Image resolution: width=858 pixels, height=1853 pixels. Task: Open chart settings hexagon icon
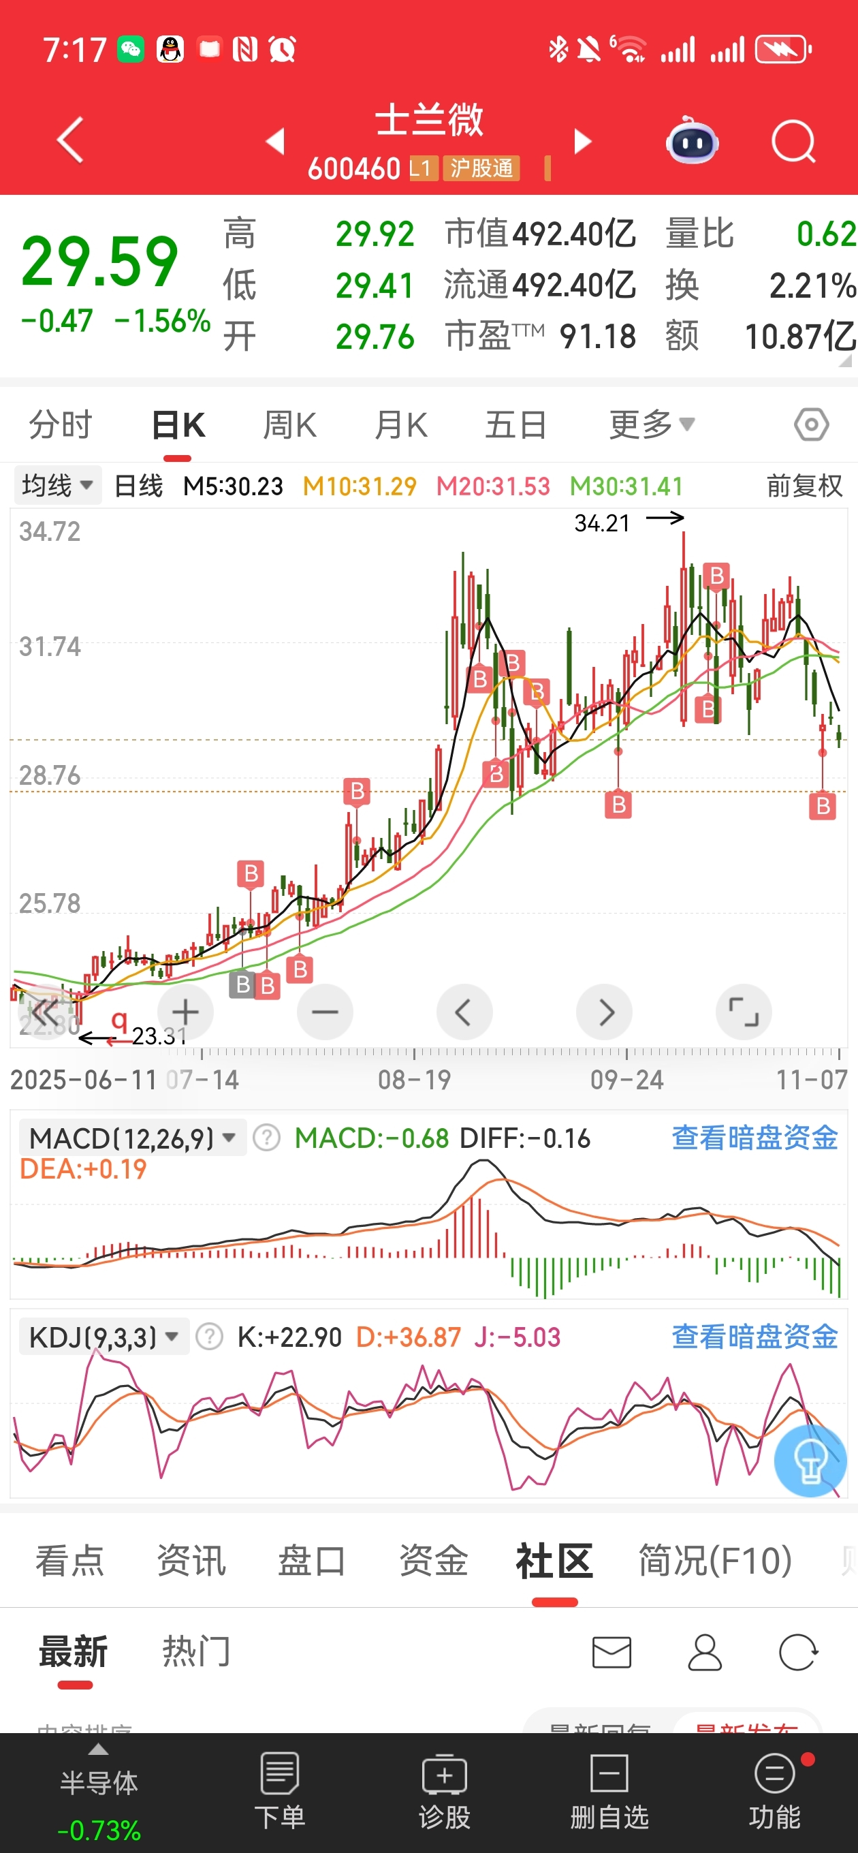(x=811, y=424)
